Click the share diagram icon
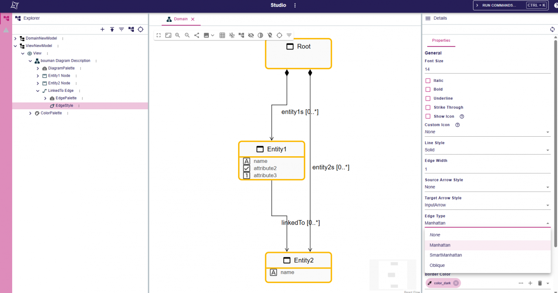This screenshot has width=558, height=293. pyautogui.click(x=197, y=35)
